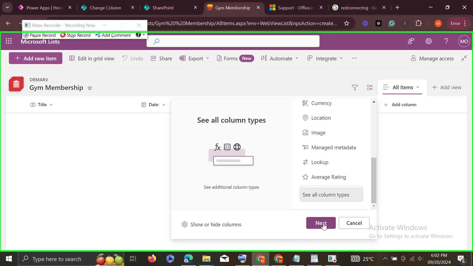Open the Chrome extensions puzzle icon
Image resolution: width=473 pixels, height=266 pixels.
coord(419,23)
